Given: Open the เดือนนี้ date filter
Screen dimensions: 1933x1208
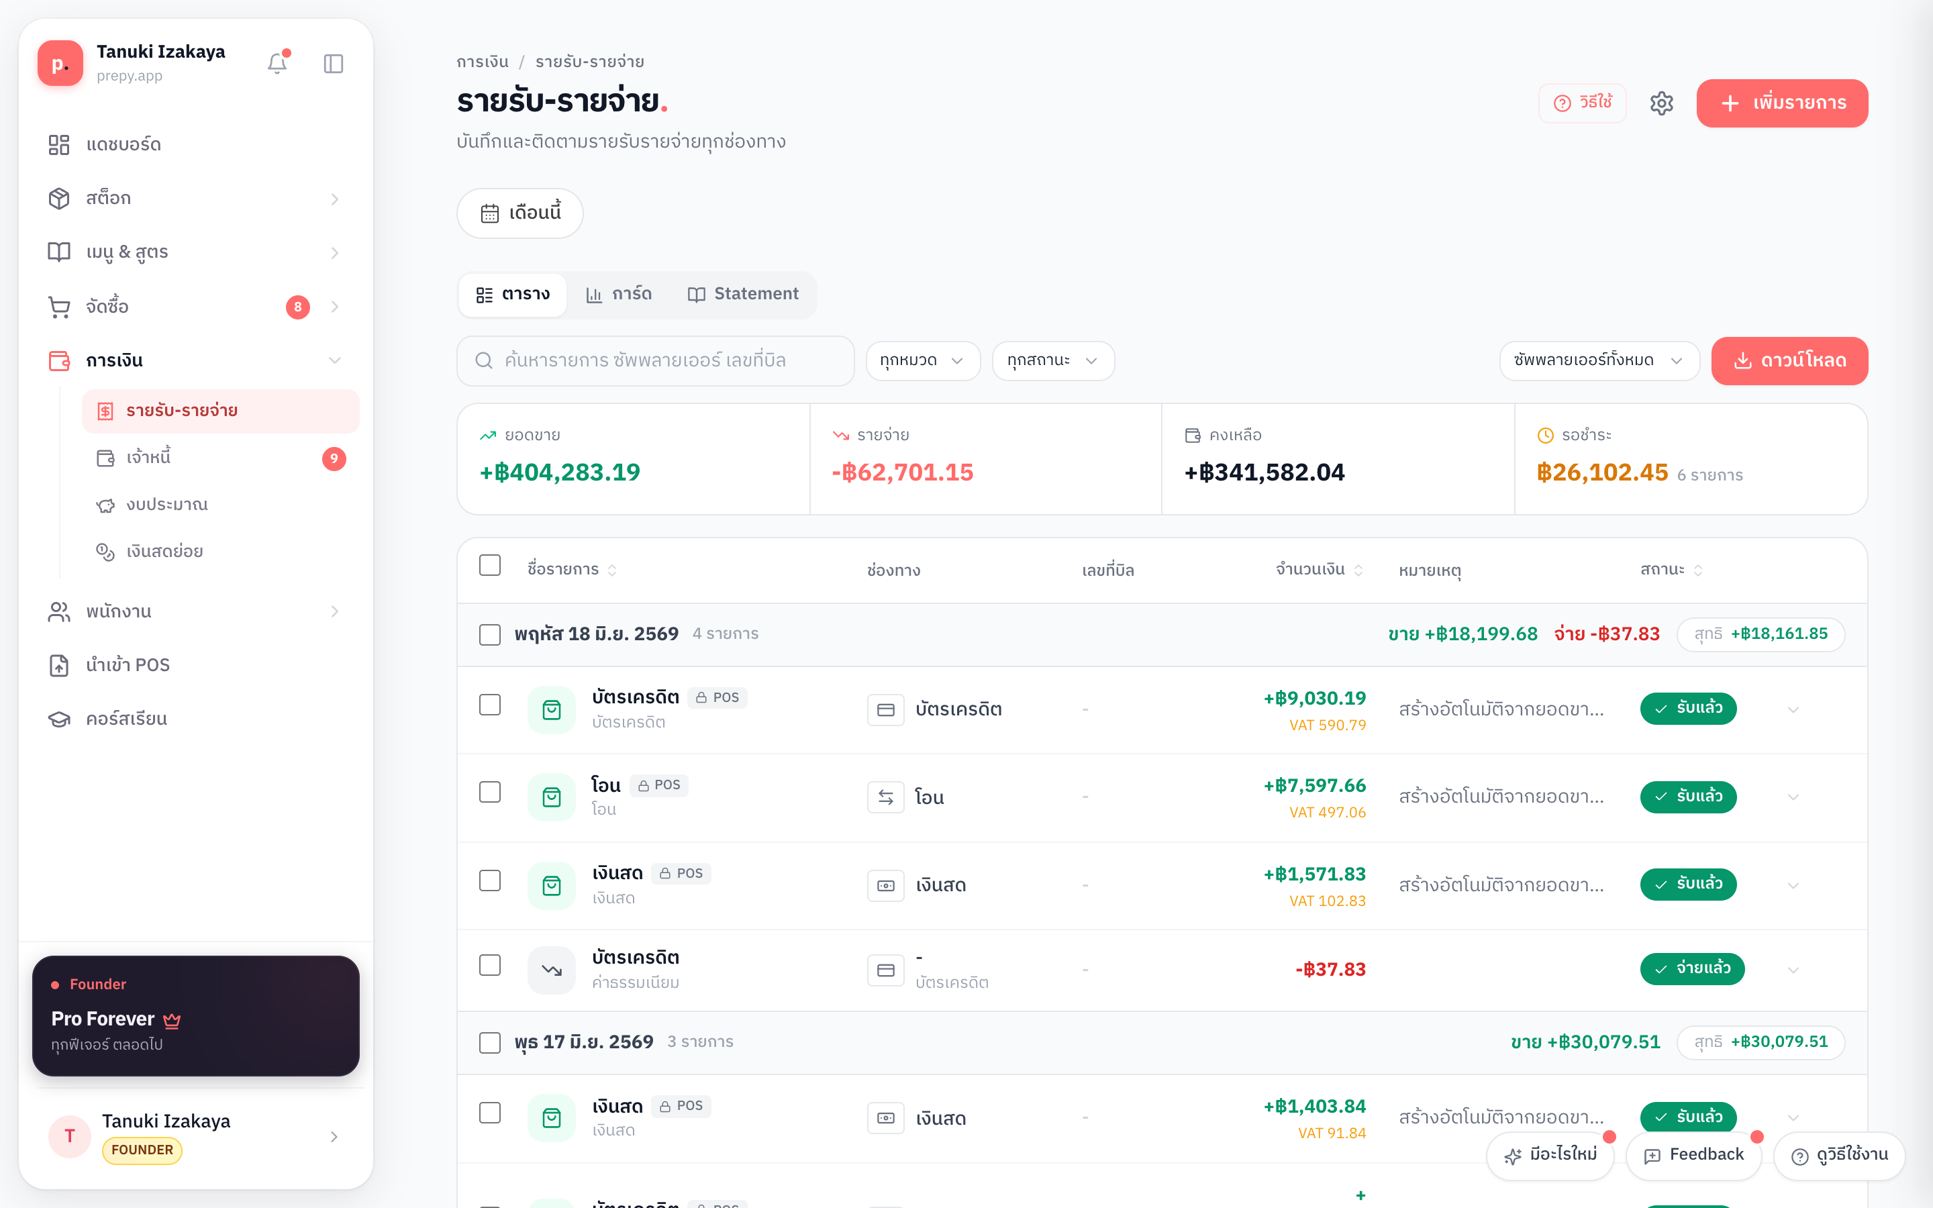Looking at the screenshot, I should click(x=520, y=213).
